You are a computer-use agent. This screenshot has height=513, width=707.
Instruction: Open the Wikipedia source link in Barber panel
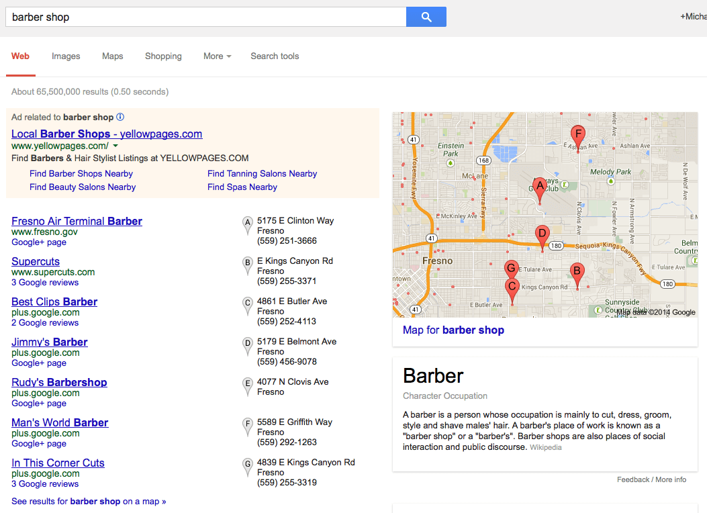[546, 447]
